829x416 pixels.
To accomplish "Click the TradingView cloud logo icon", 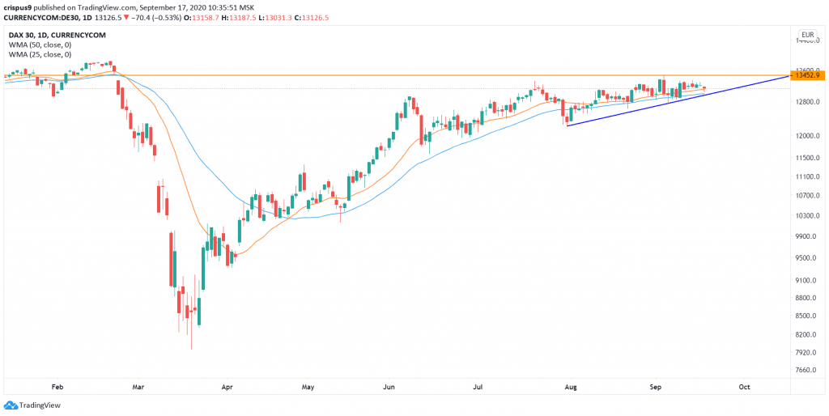I will pos(11,405).
